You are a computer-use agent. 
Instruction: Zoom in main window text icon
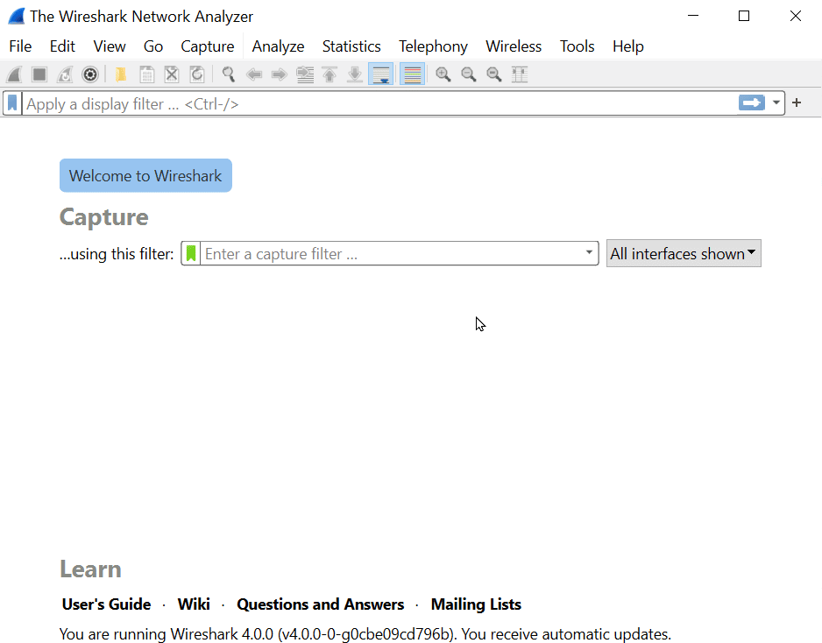pyautogui.click(x=443, y=74)
